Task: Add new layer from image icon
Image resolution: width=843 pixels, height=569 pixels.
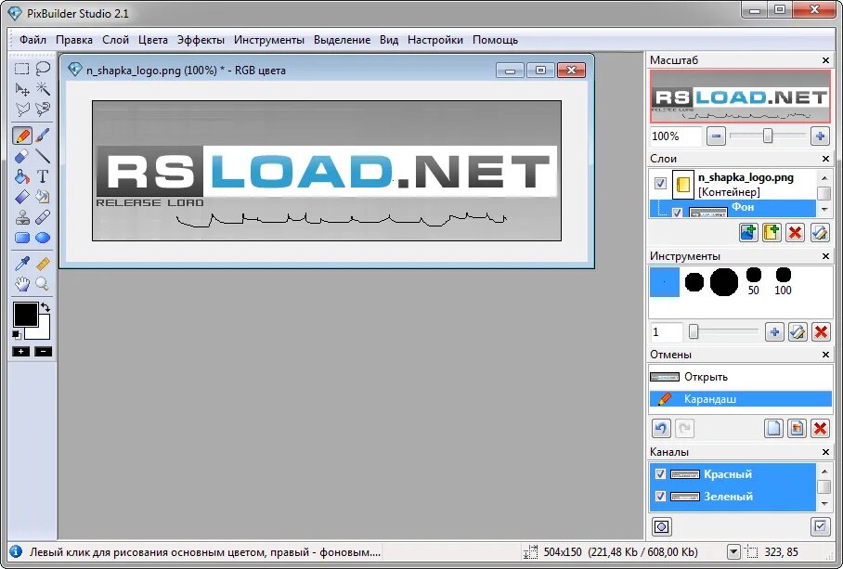Action: coord(748,233)
